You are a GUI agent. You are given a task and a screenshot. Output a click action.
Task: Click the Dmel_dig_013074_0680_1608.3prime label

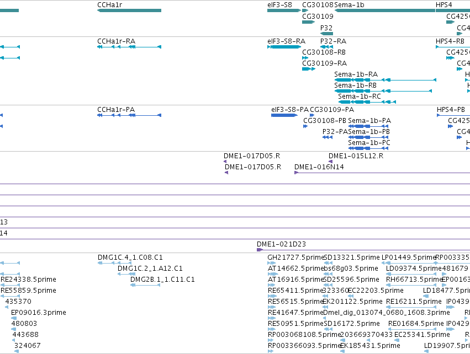pos(387,313)
